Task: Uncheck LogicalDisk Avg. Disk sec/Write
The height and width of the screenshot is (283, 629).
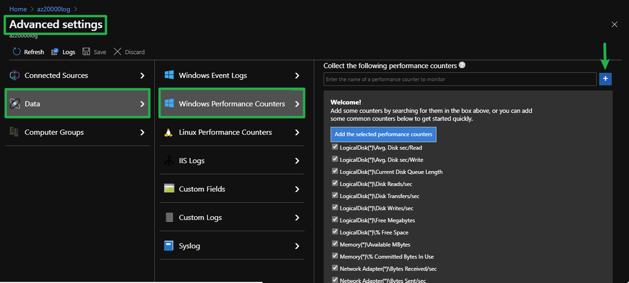Action: (x=335, y=159)
